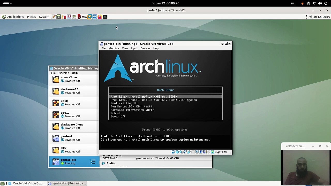Image resolution: width=331 pixels, height=186 pixels.
Task: Select the ubu12 virtual machine
Action: (x=74, y=114)
